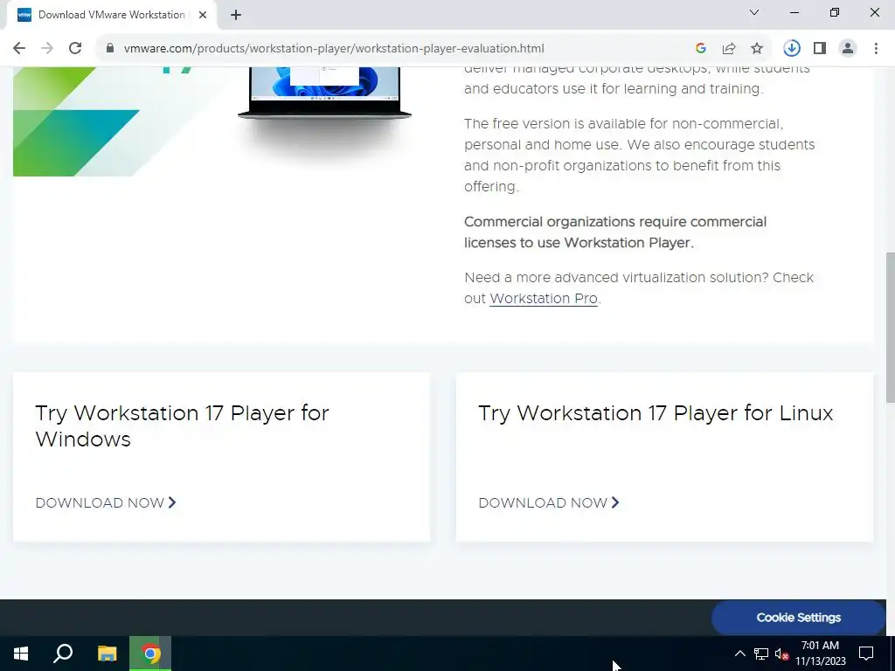The height and width of the screenshot is (671, 895).
Task: Click 'Try Workstation 17 Player for Linux' heading
Action: [x=656, y=412]
